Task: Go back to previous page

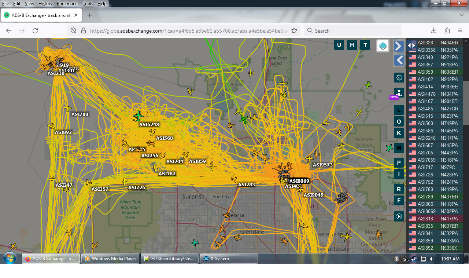Action: point(9,31)
